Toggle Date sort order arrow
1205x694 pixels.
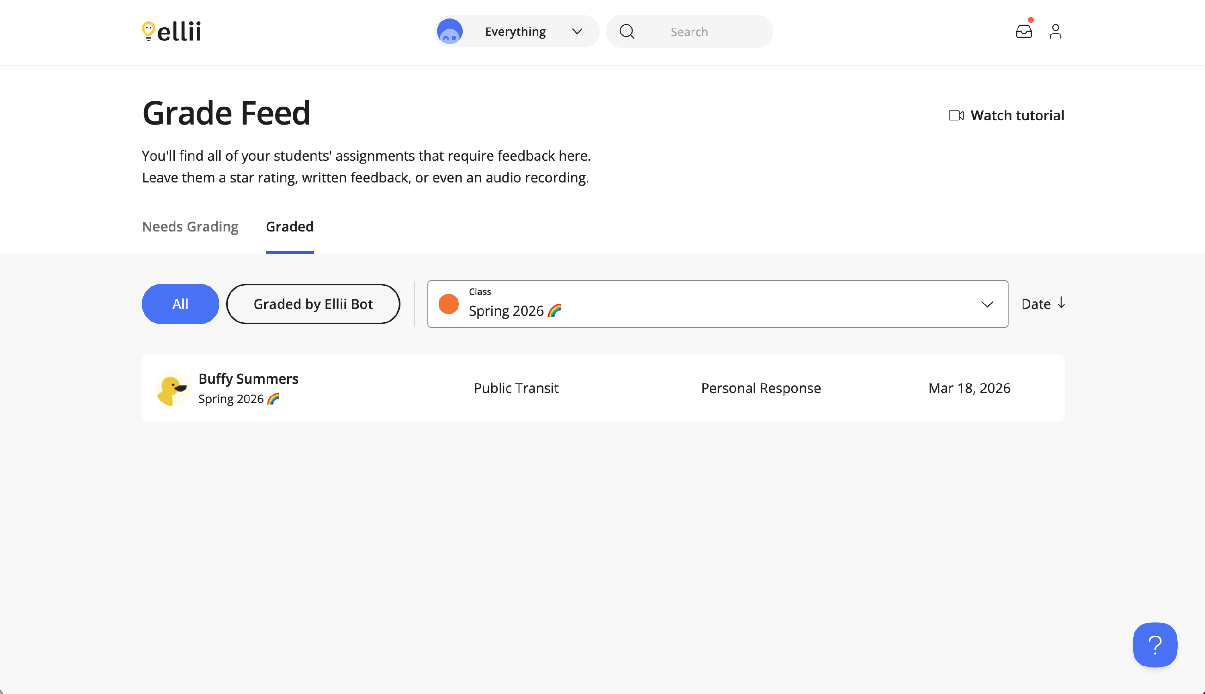tap(1061, 303)
